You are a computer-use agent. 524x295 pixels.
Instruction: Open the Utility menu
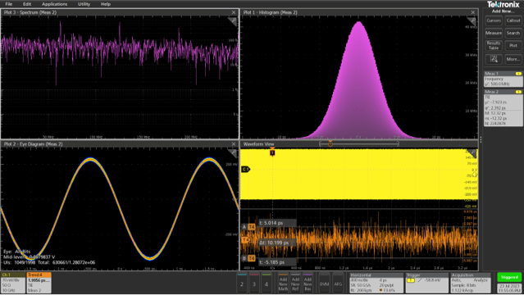pos(84,4)
